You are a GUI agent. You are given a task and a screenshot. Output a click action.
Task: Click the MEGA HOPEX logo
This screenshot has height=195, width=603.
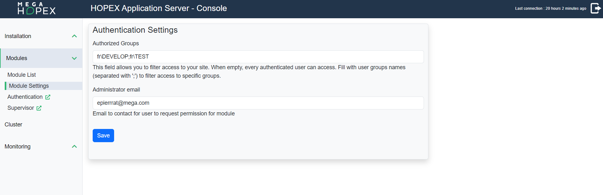pyautogui.click(x=37, y=8)
